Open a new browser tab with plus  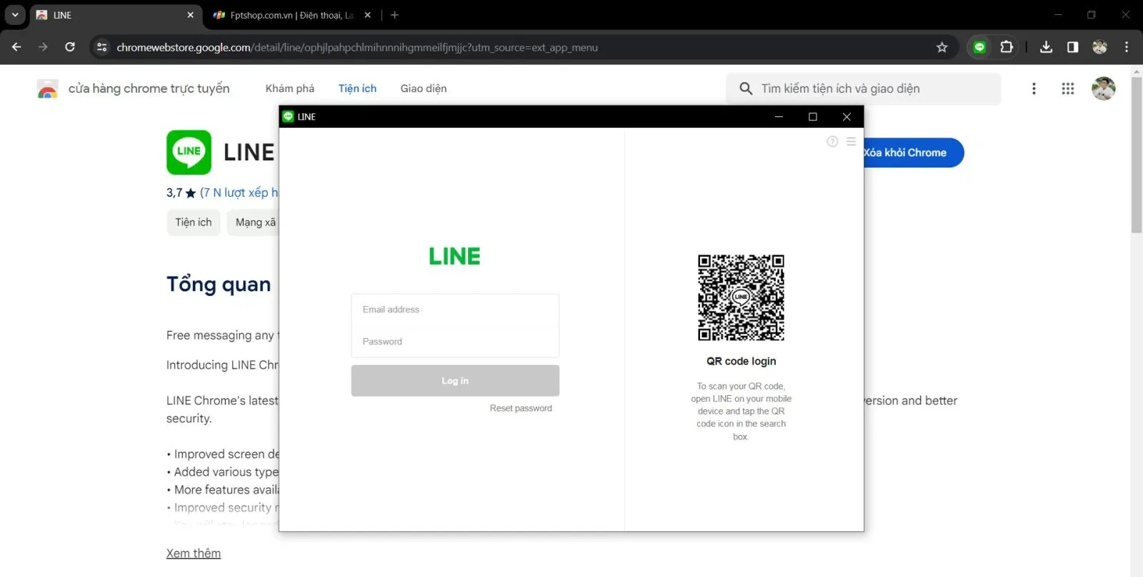tap(394, 15)
